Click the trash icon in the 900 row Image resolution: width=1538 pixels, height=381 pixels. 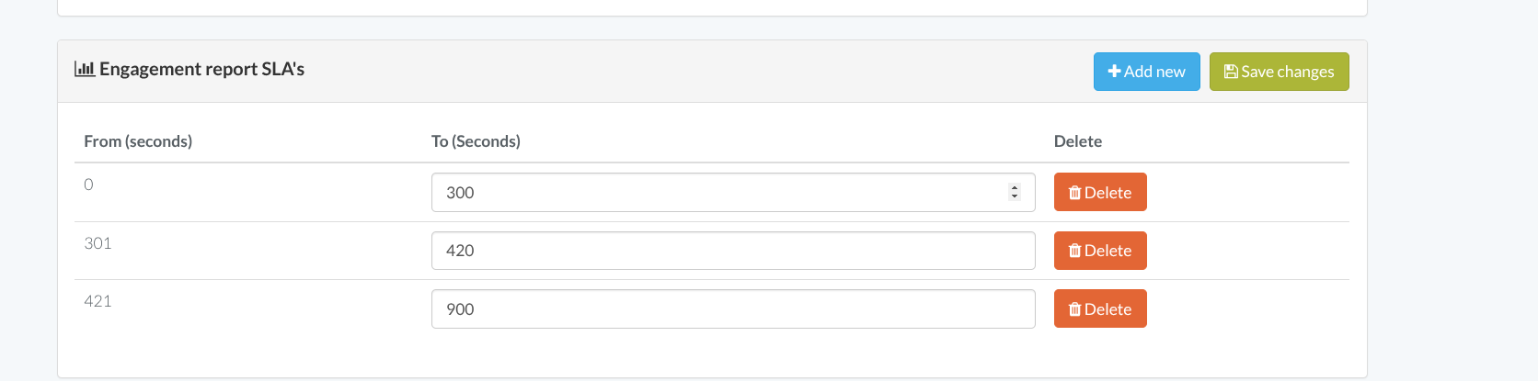(x=1074, y=309)
